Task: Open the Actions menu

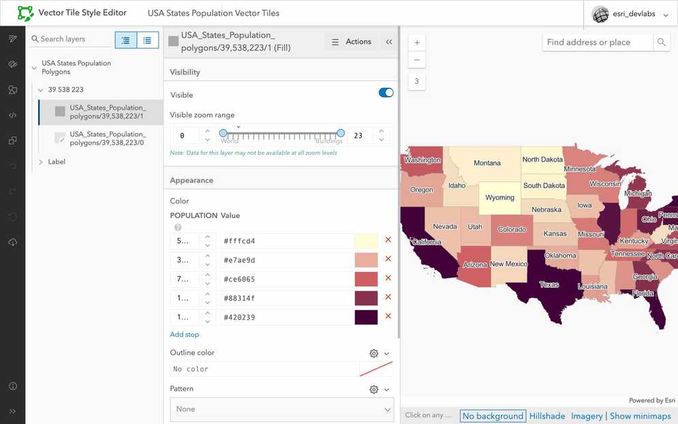Action: click(x=352, y=42)
